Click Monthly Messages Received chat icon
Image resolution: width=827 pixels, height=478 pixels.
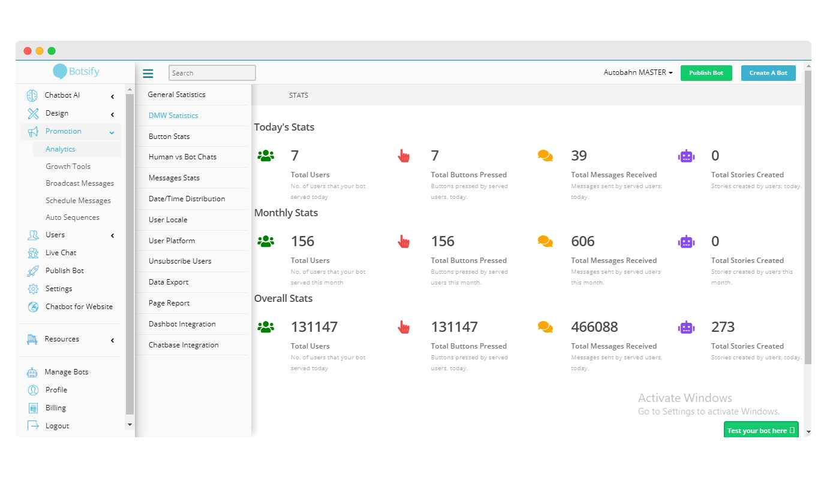(x=545, y=241)
